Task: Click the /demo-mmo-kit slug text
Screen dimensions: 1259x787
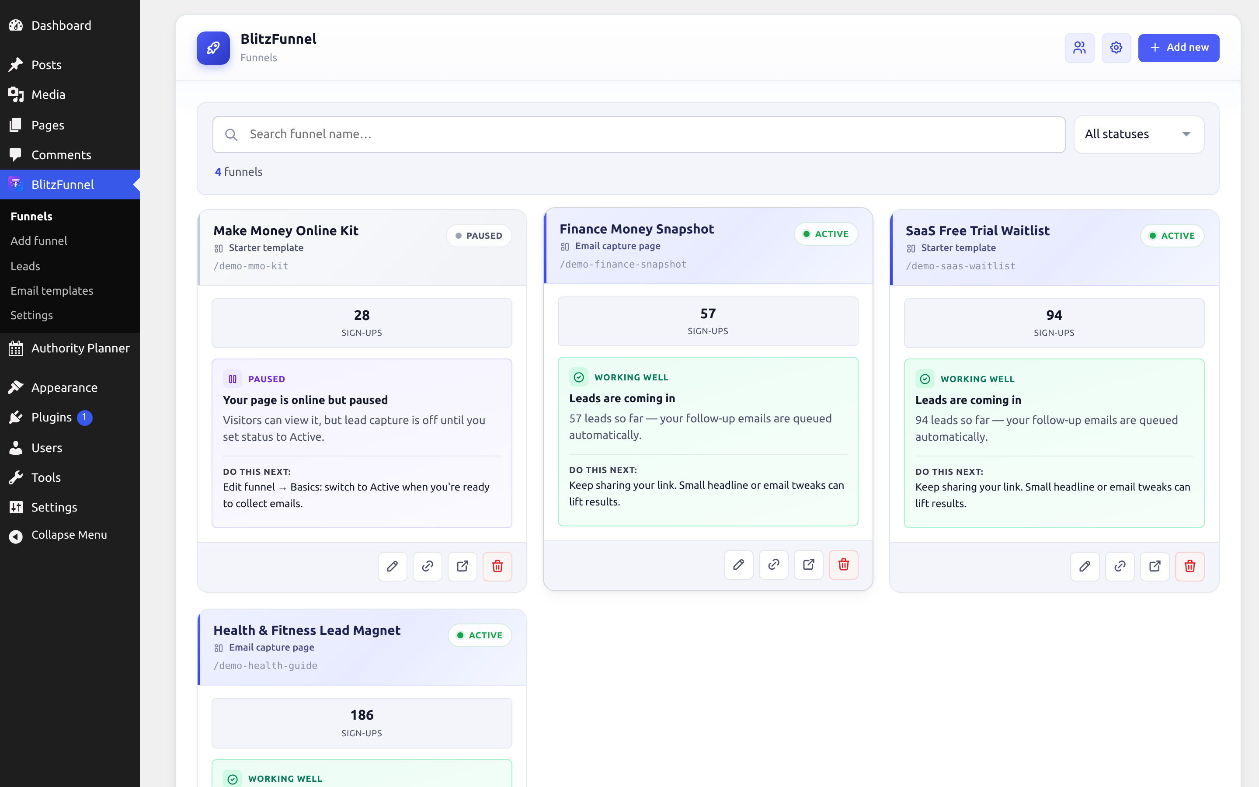Action: (x=251, y=266)
